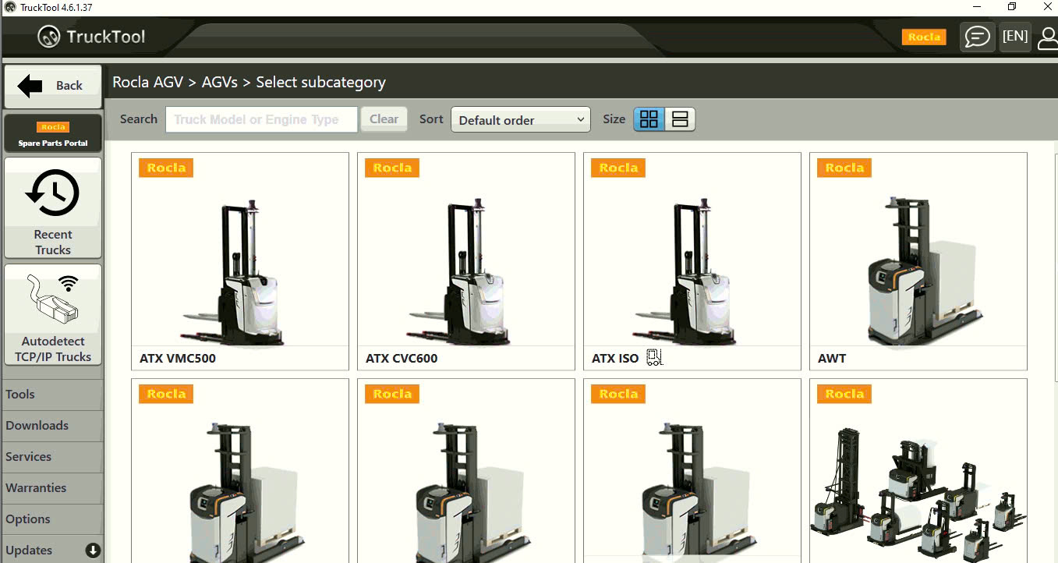Click the subcategory icon beside ATX ISO

[x=654, y=358]
